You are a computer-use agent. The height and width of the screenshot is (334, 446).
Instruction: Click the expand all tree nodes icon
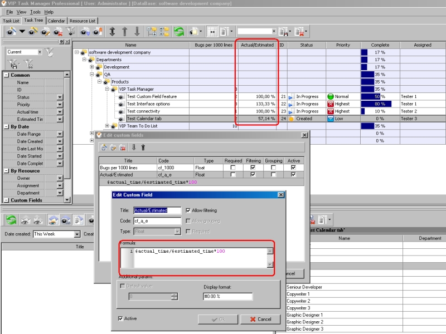pos(152,31)
